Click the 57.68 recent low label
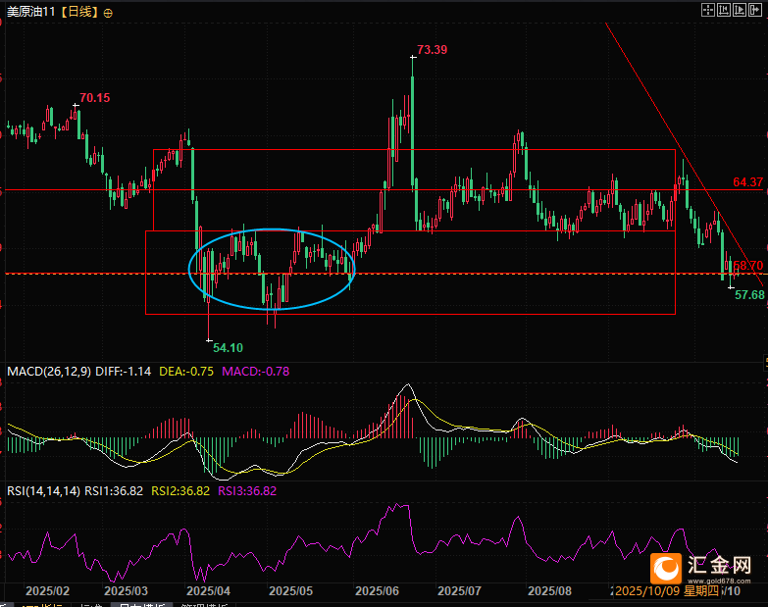Image resolution: width=768 pixels, height=607 pixels. tap(748, 294)
